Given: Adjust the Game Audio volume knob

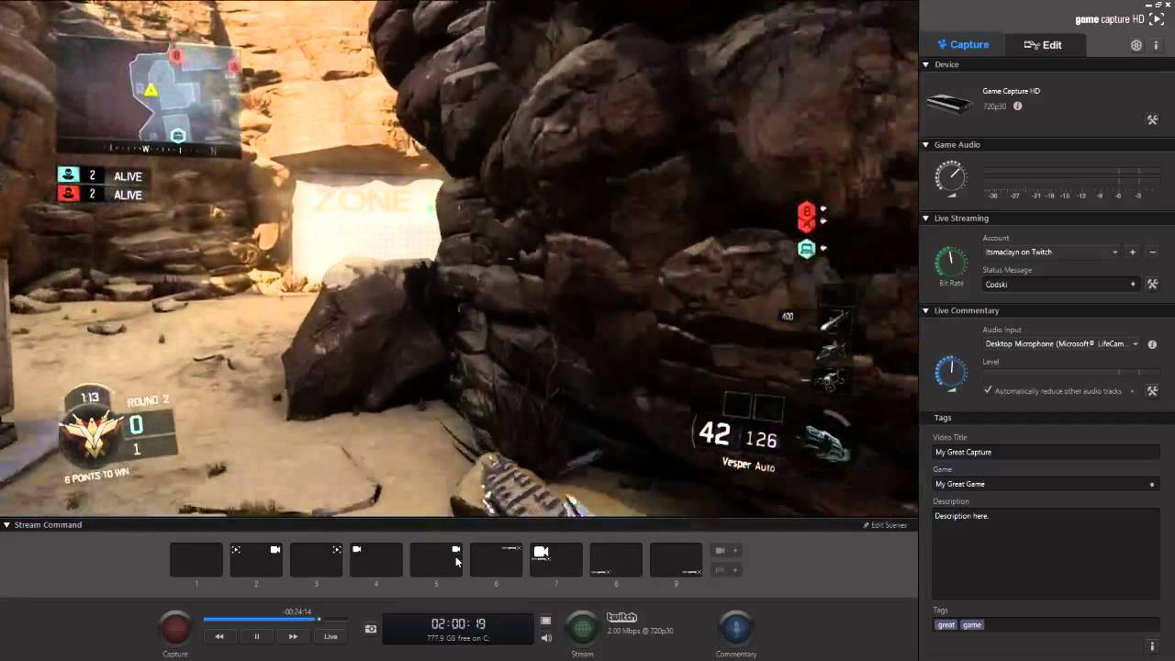Looking at the screenshot, I should point(951,175).
